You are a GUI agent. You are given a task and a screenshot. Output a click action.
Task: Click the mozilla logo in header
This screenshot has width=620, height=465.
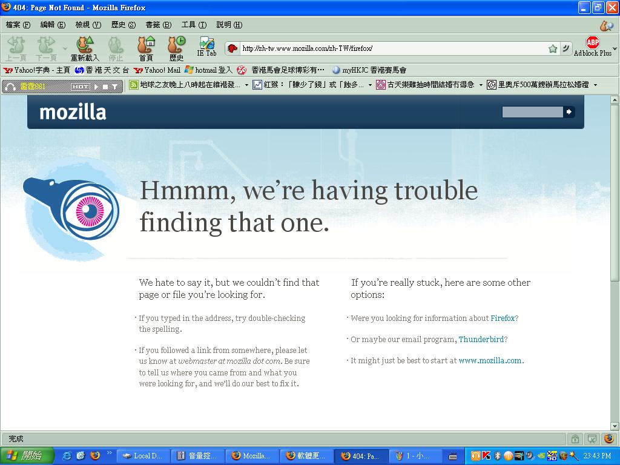tap(73, 112)
